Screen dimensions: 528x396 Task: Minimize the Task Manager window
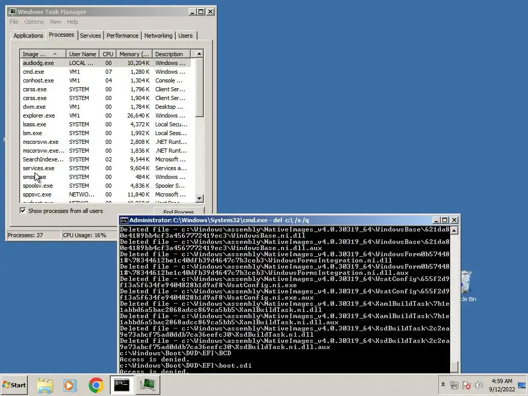click(192, 12)
